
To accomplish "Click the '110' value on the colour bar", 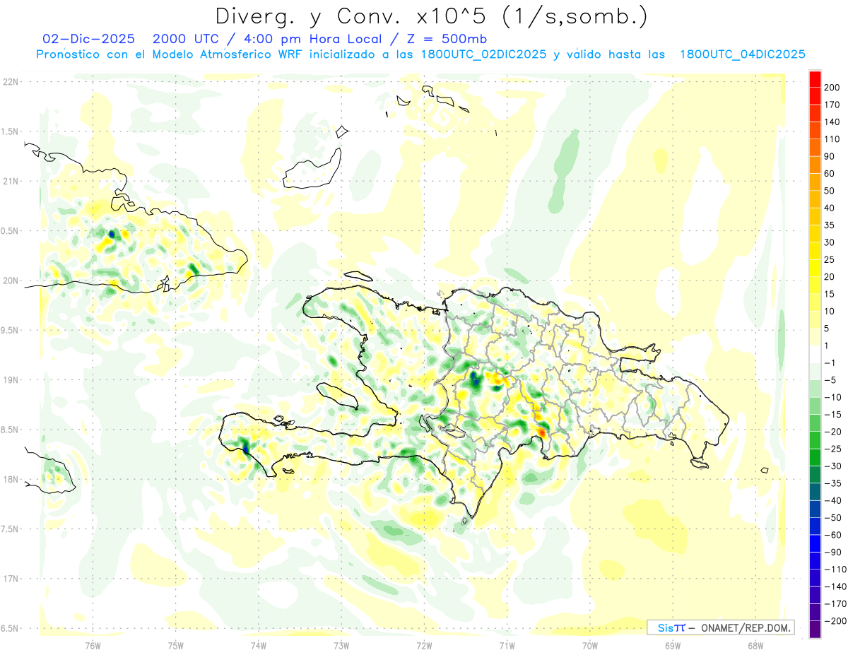I will tap(833, 139).
